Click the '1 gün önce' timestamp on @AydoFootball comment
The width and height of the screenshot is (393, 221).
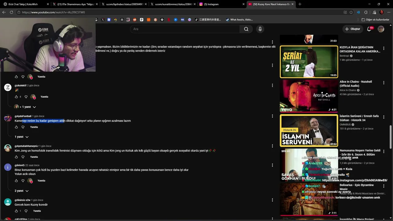coord(38,116)
